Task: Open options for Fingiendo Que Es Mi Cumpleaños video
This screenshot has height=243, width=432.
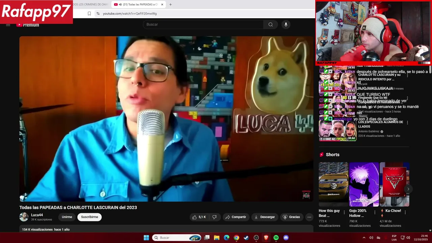Action: [407, 98]
